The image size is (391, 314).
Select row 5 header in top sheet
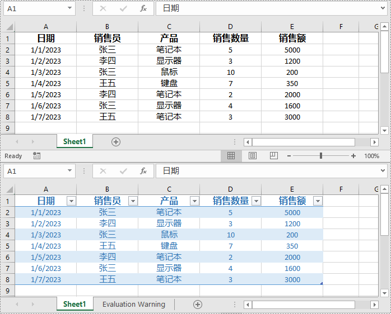[x=7, y=83]
